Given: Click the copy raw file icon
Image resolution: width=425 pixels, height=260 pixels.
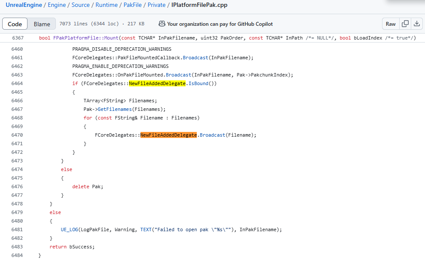Looking at the screenshot, I should [405, 24].
